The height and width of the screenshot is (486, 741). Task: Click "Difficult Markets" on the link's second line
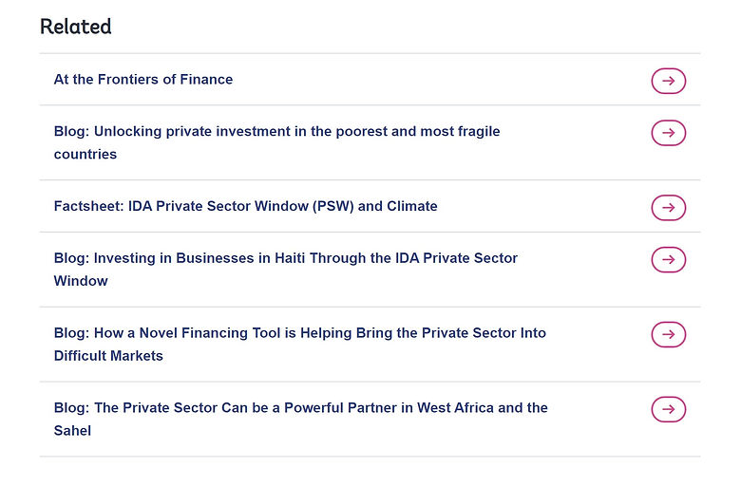[108, 356]
